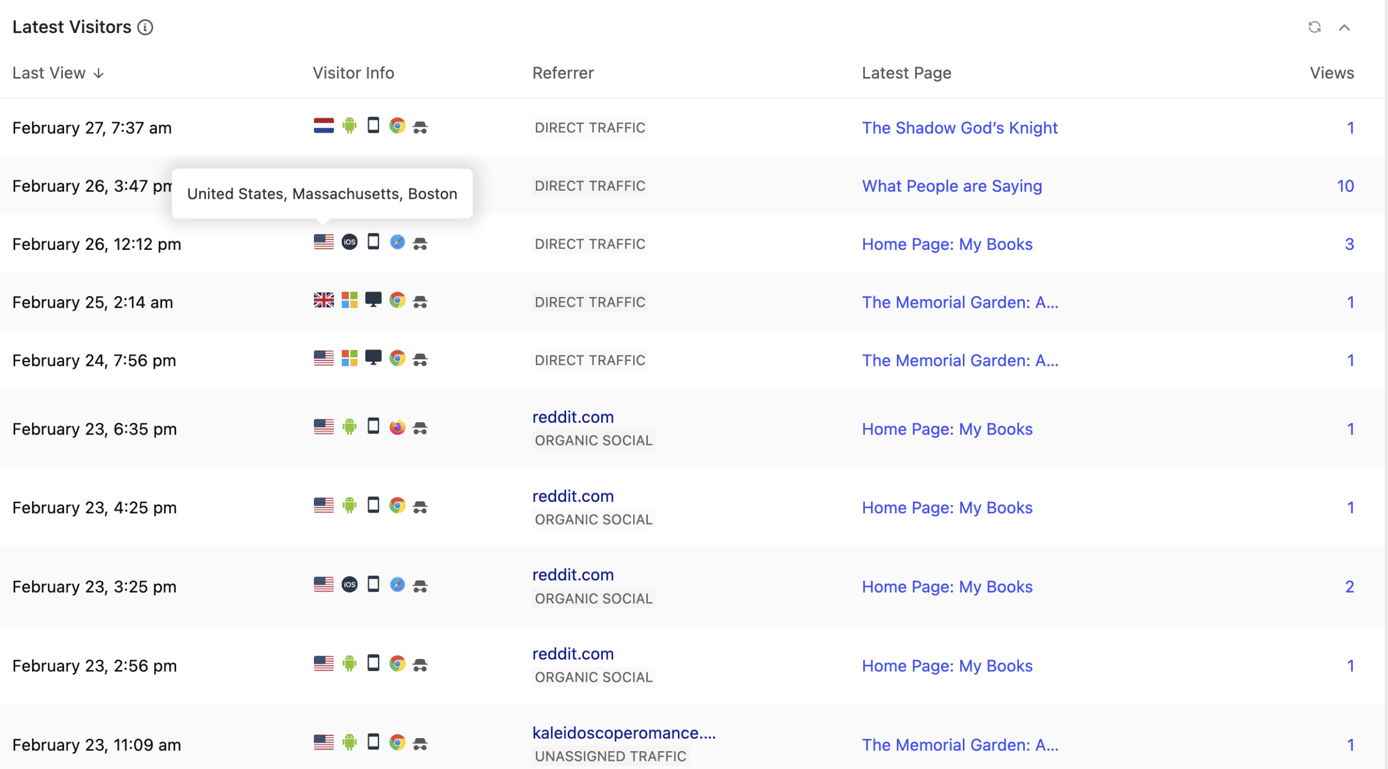Click Netherlands flag on February 27 row
The image size is (1388, 769).
point(324,126)
